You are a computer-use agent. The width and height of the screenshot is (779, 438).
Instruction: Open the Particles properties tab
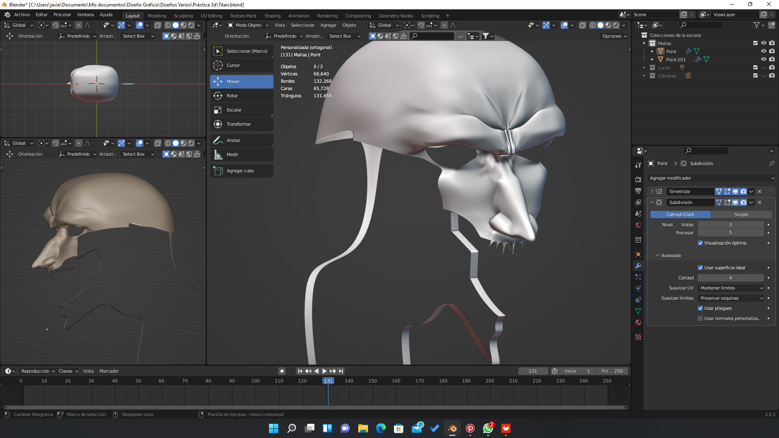(638, 277)
